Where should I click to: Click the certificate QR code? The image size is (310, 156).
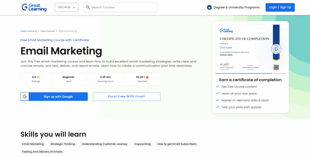(276, 67)
